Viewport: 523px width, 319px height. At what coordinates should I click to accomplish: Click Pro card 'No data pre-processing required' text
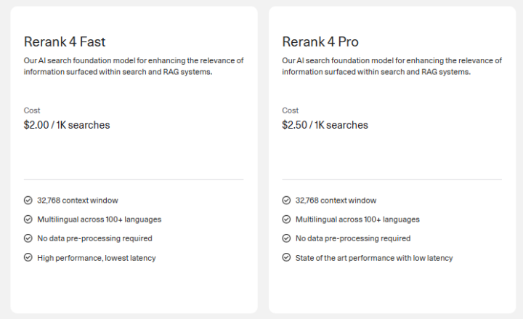click(353, 238)
